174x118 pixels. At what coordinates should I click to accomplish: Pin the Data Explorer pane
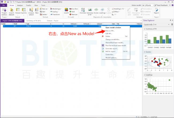coord(170,20)
